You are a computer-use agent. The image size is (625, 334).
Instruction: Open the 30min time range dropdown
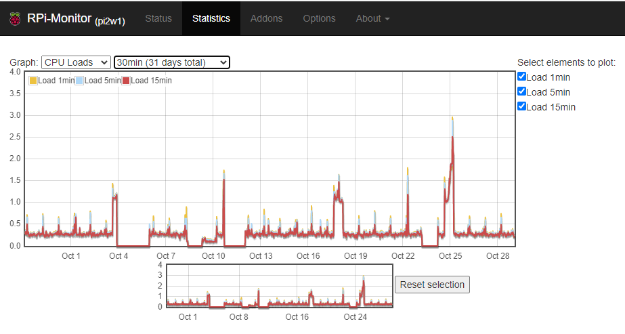click(172, 62)
